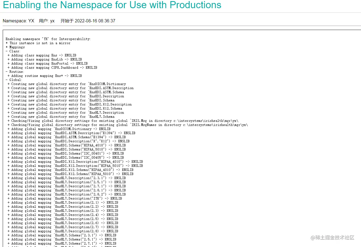The height and width of the screenshot is (247, 361).
Task: Select global mapping ^EnsHL7.Schema("2.5.1") line
Action: (62, 239)
